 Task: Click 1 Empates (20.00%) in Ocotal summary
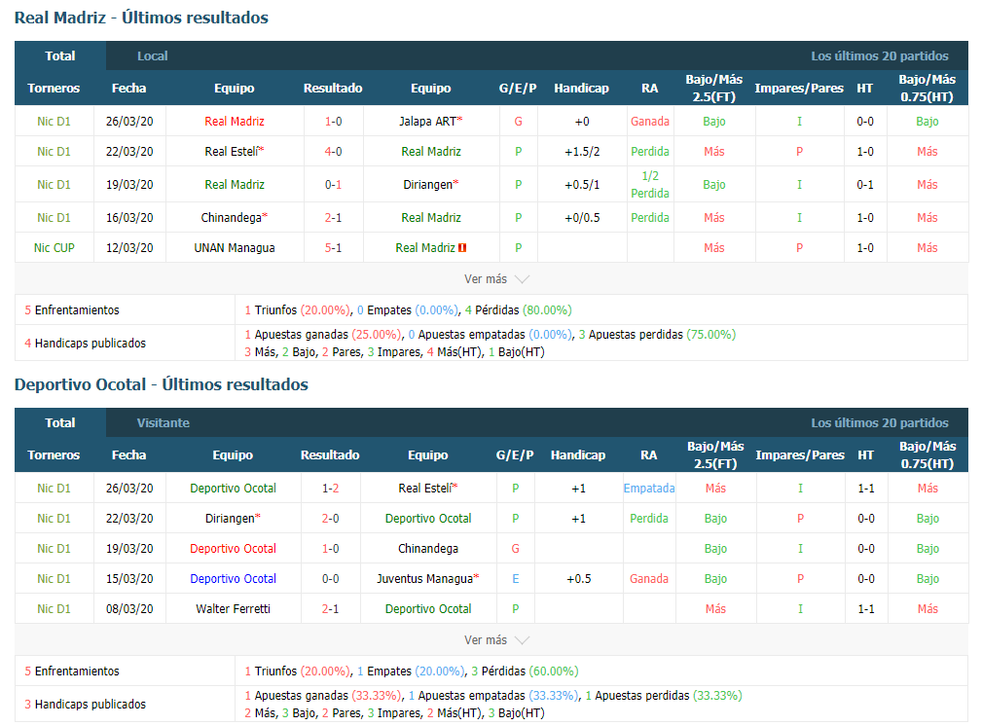click(412, 671)
